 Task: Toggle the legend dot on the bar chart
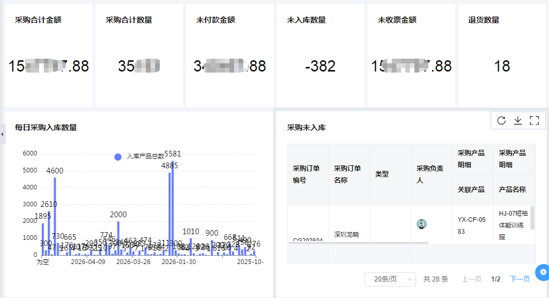pos(118,156)
